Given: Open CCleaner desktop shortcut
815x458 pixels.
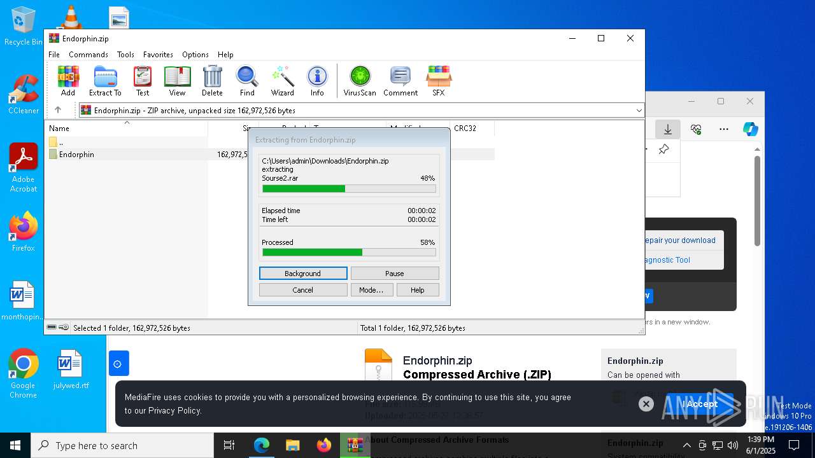Looking at the screenshot, I should coord(23,94).
